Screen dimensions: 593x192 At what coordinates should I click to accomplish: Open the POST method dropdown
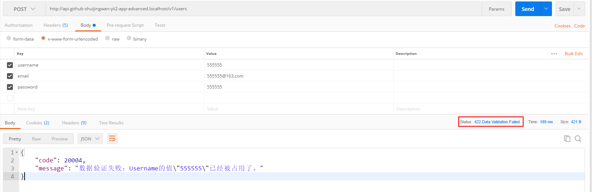tap(24, 9)
